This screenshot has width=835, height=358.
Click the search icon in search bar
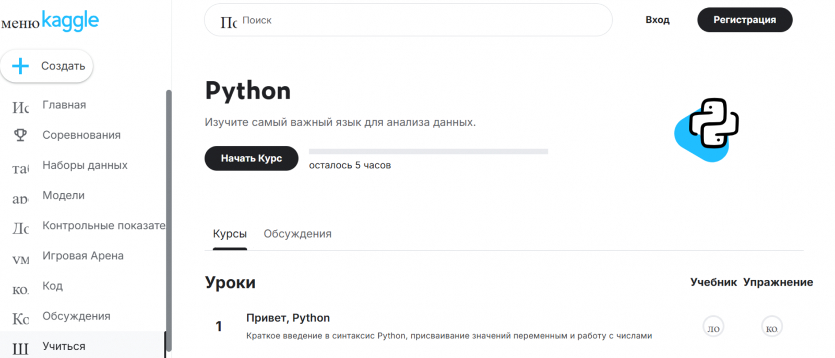pyautogui.click(x=229, y=22)
